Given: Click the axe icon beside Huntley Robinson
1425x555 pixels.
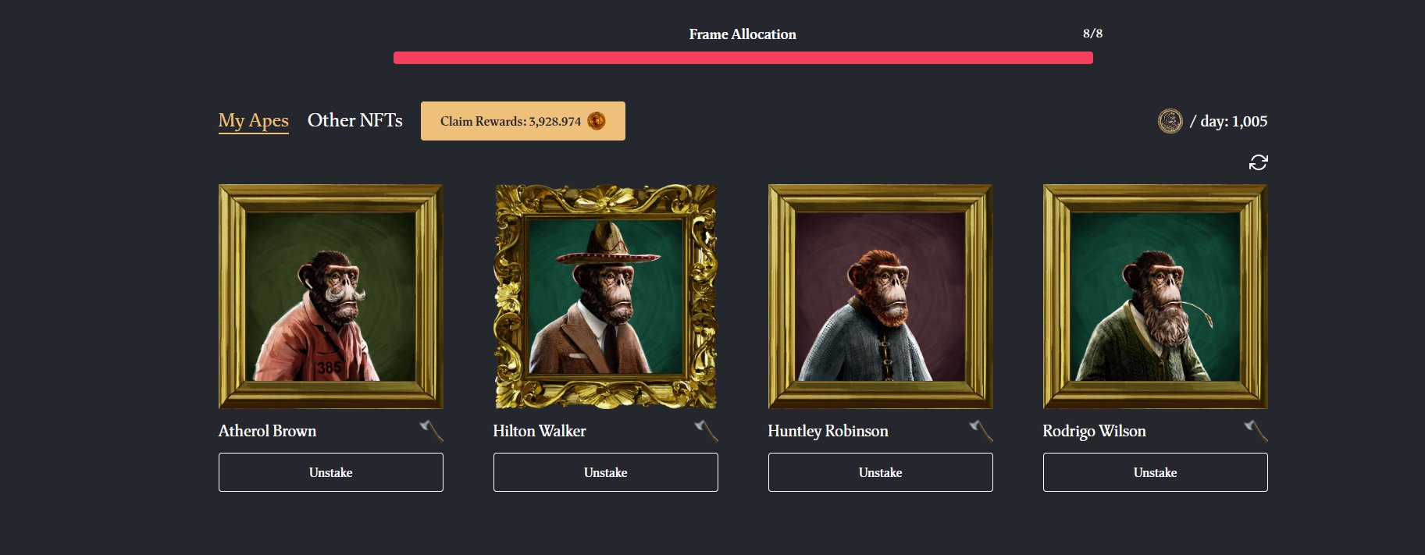Looking at the screenshot, I should [981, 431].
